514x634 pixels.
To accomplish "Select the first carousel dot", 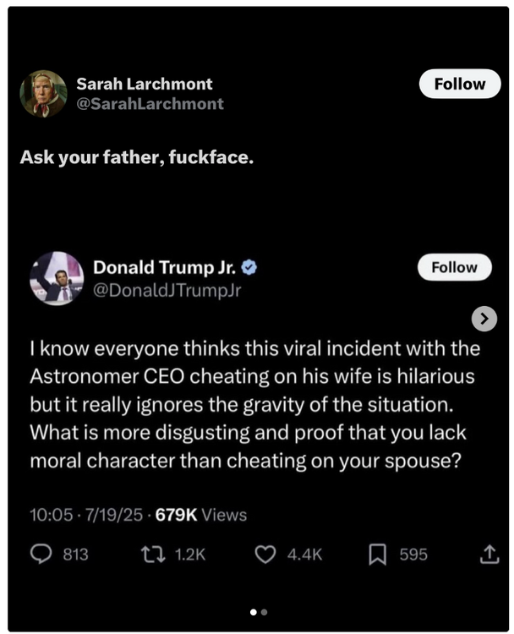I will tap(253, 611).
